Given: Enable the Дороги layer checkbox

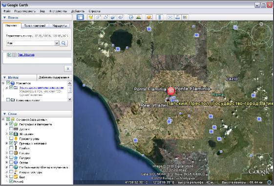Looking at the screenshot, I should tap(11, 129).
